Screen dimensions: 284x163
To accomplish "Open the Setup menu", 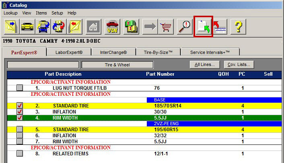I will click(x=57, y=13).
